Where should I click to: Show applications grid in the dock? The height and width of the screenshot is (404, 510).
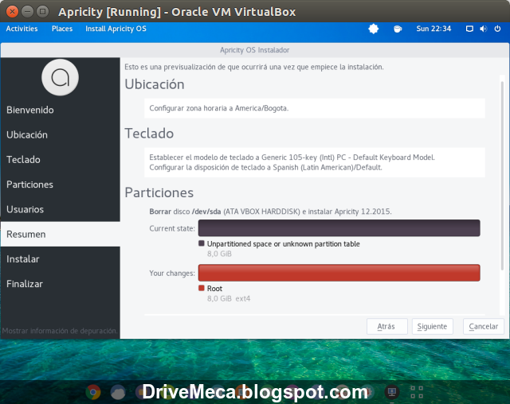click(x=417, y=392)
